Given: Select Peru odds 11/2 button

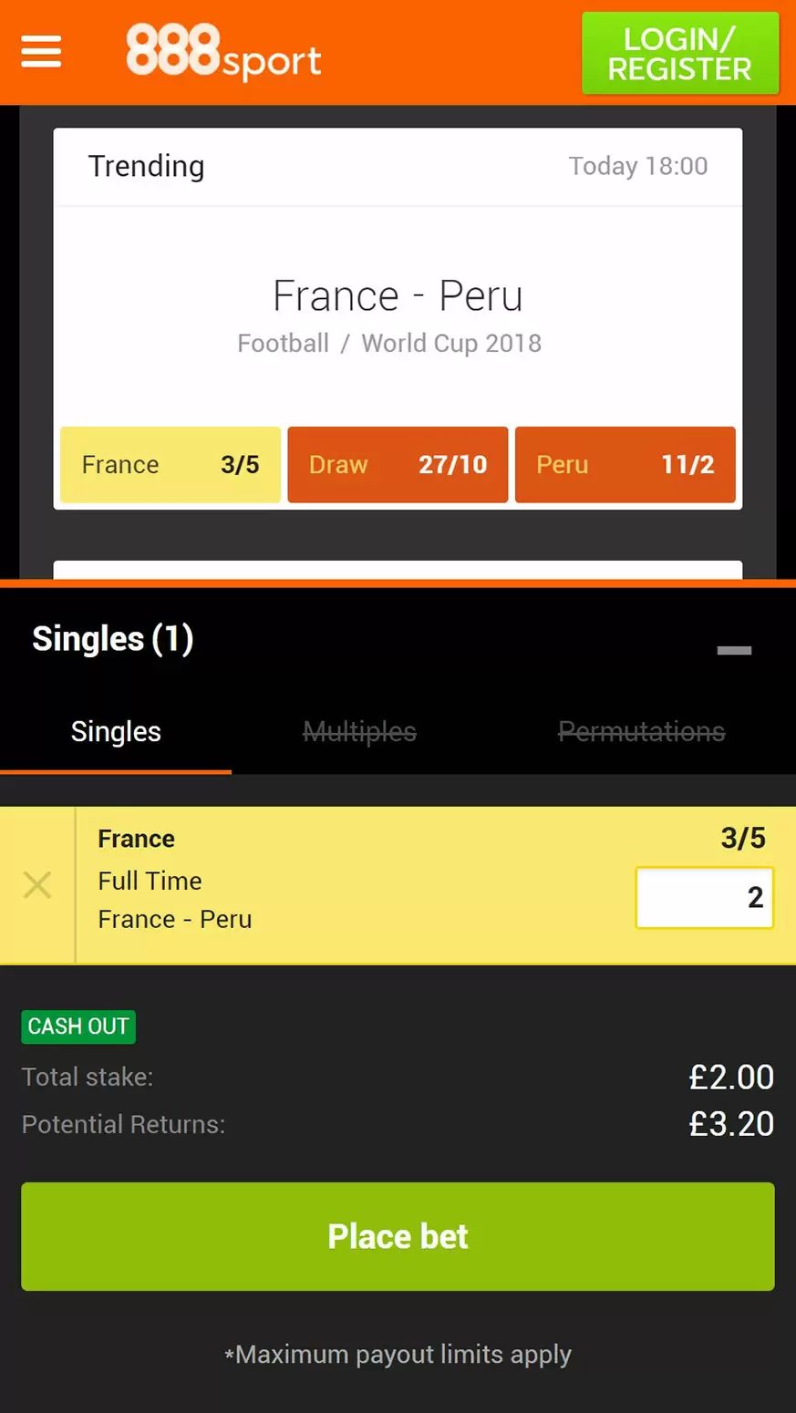Looking at the screenshot, I should click(x=625, y=465).
